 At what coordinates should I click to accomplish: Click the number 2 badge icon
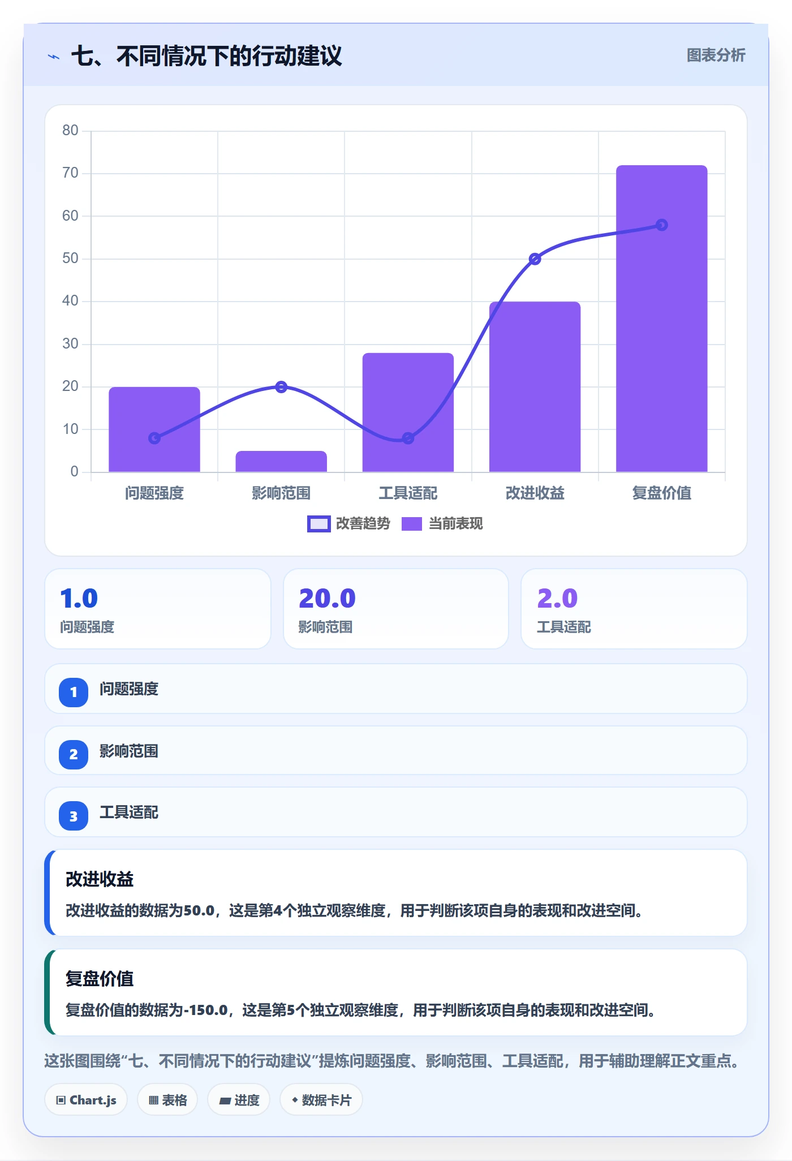[74, 754]
